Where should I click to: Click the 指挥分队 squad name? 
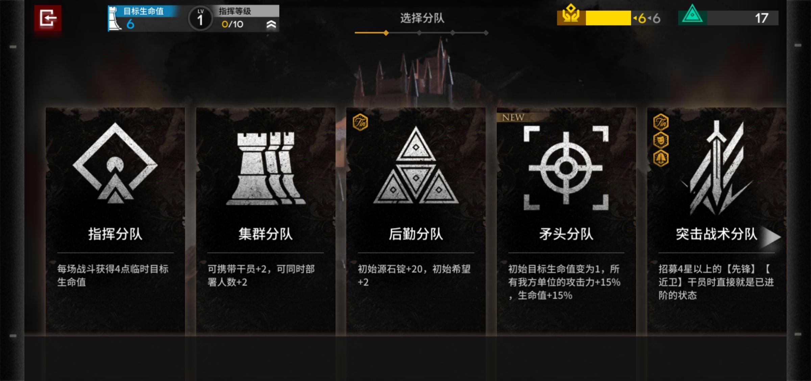(115, 234)
